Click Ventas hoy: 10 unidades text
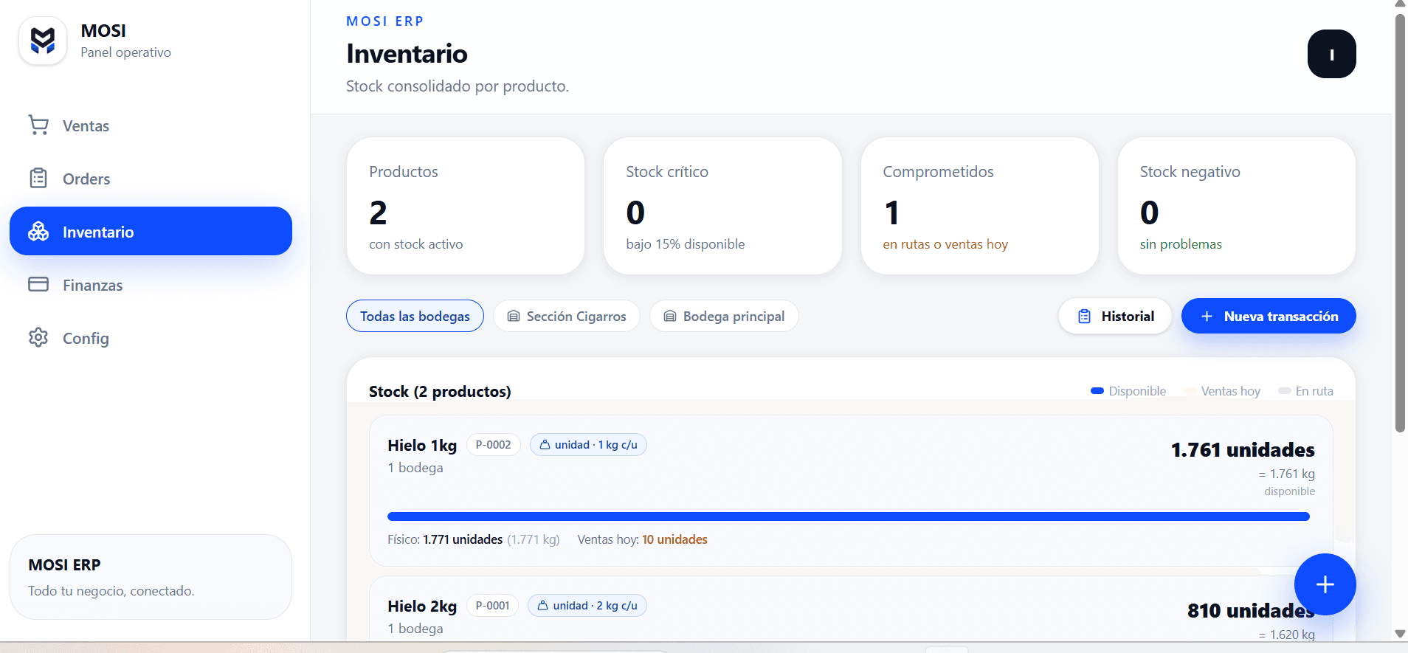The height and width of the screenshot is (653, 1408). coord(642,539)
